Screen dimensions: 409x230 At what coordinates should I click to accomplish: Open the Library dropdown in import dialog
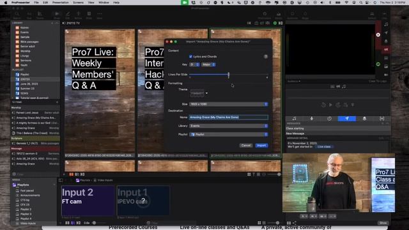point(229,126)
